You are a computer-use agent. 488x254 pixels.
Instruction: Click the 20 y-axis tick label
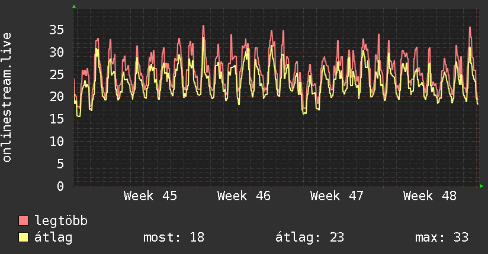coord(56,97)
